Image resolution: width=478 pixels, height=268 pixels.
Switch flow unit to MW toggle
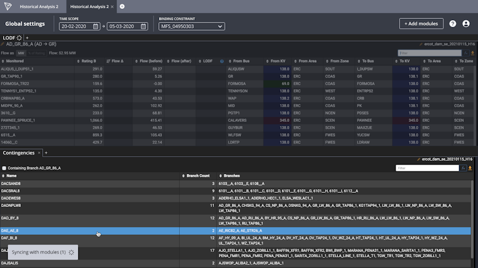click(x=21, y=53)
